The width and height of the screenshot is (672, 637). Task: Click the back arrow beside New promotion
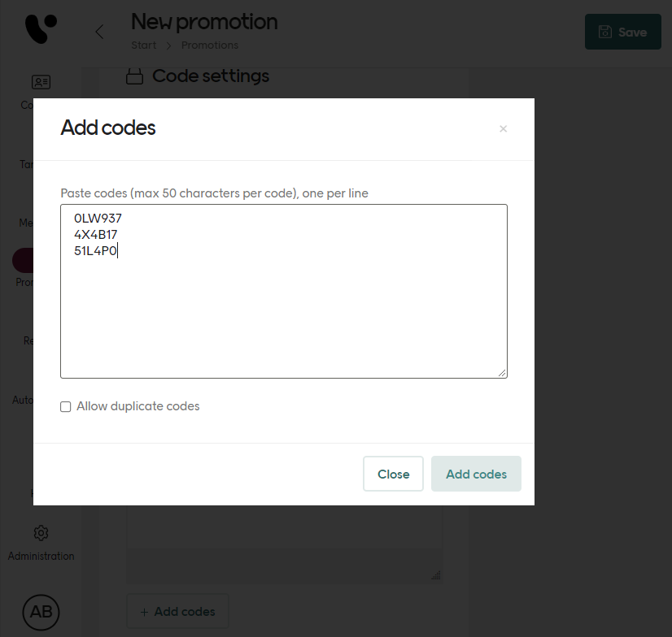98,32
